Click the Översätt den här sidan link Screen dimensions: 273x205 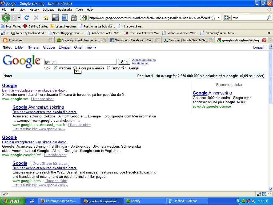click(50, 164)
